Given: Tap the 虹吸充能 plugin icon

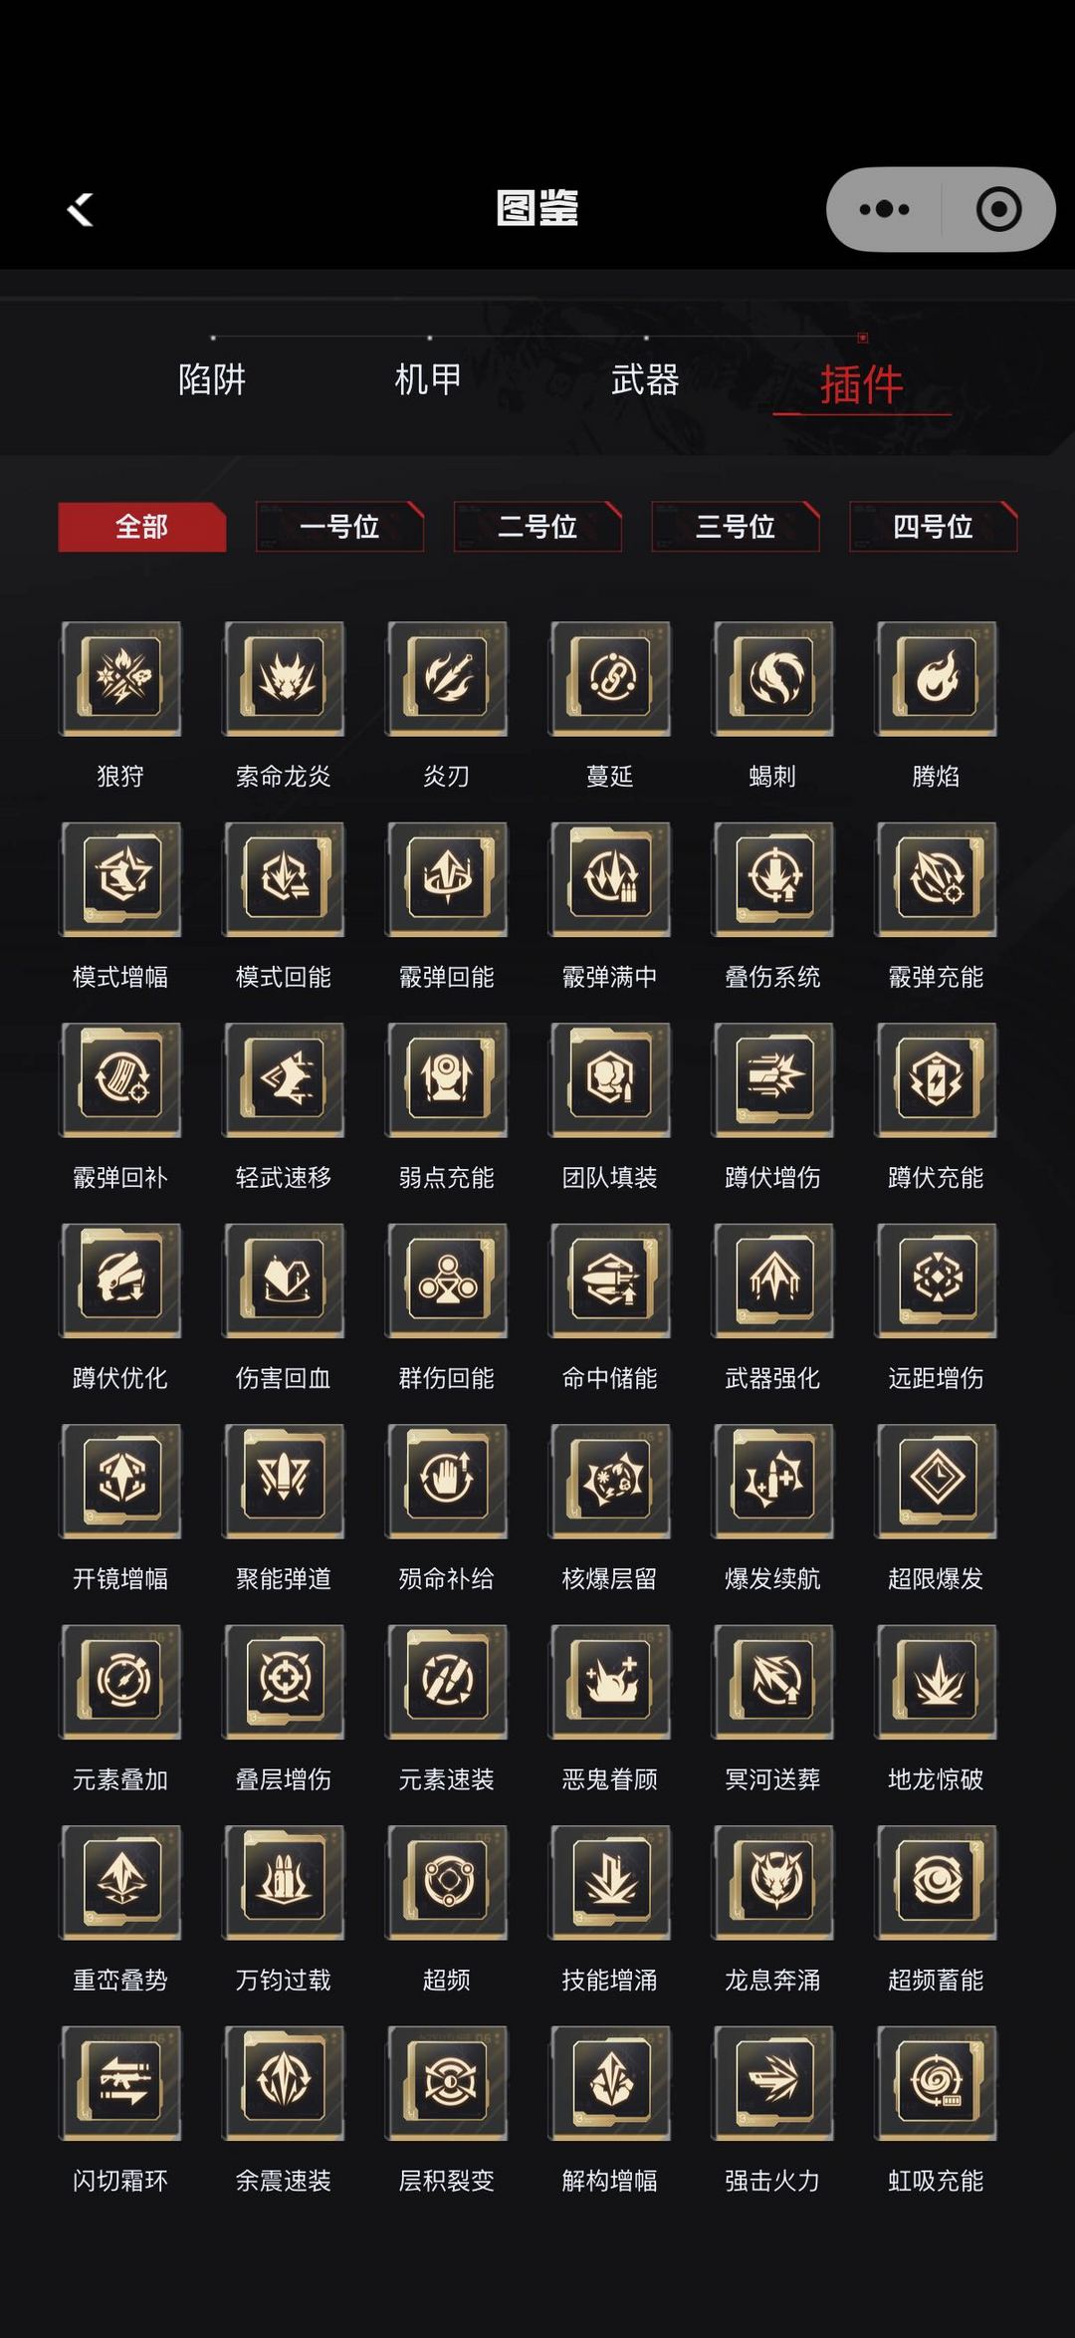Looking at the screenshot, I should point(936,2083).
